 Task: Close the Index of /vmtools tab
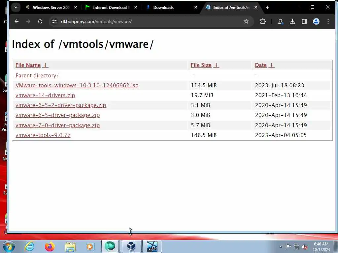(x=256, y=7)
